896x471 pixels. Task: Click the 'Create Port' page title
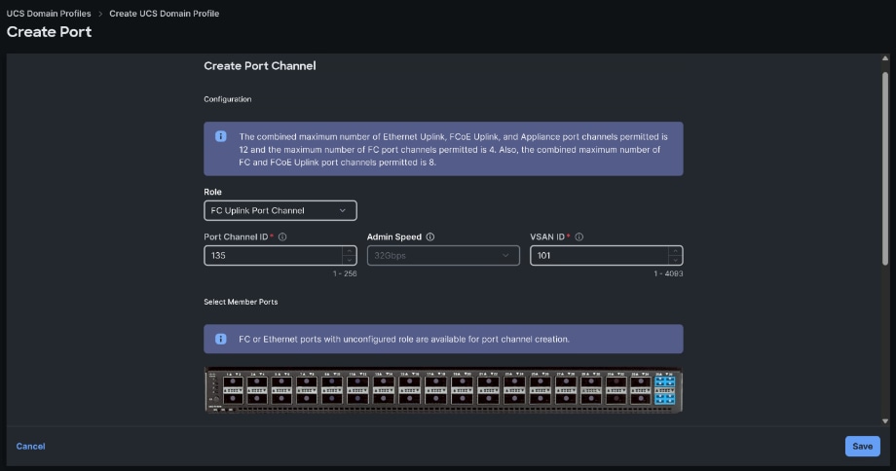(x=49, y=32)
